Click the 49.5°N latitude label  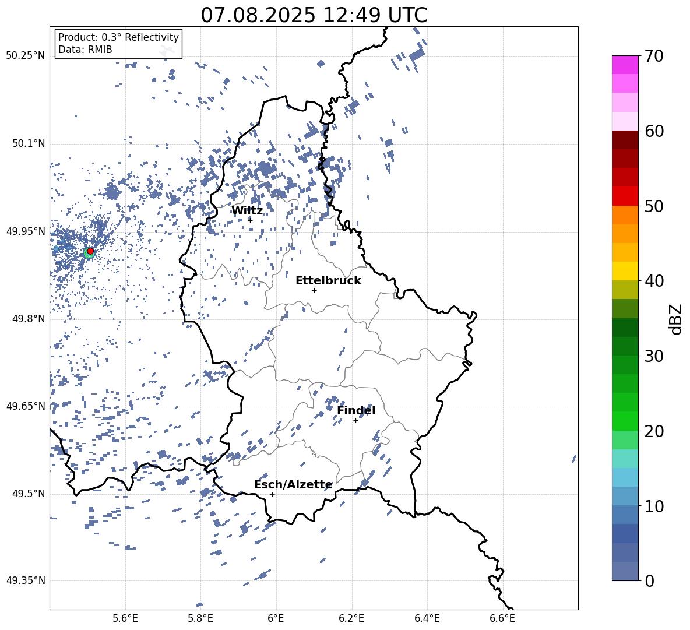[x=29, y=494]
